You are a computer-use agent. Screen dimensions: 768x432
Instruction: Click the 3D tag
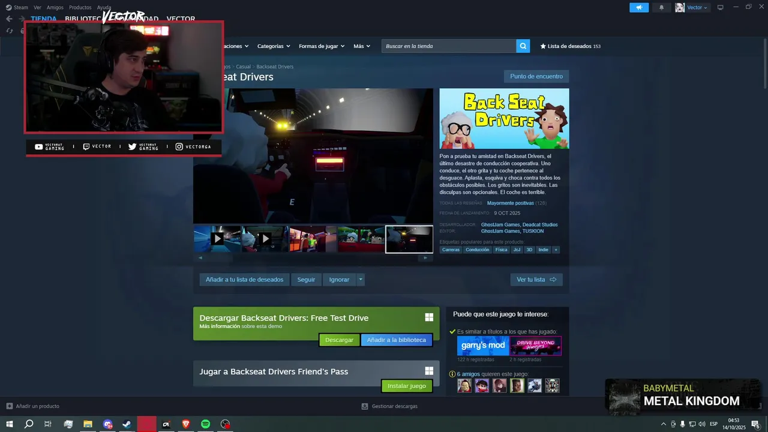pos(529,250)
